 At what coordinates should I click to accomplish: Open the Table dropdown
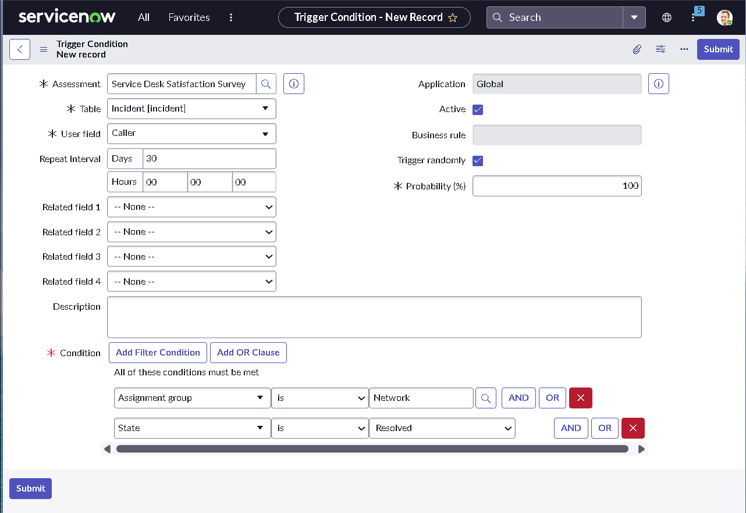[x=191, y=109]
